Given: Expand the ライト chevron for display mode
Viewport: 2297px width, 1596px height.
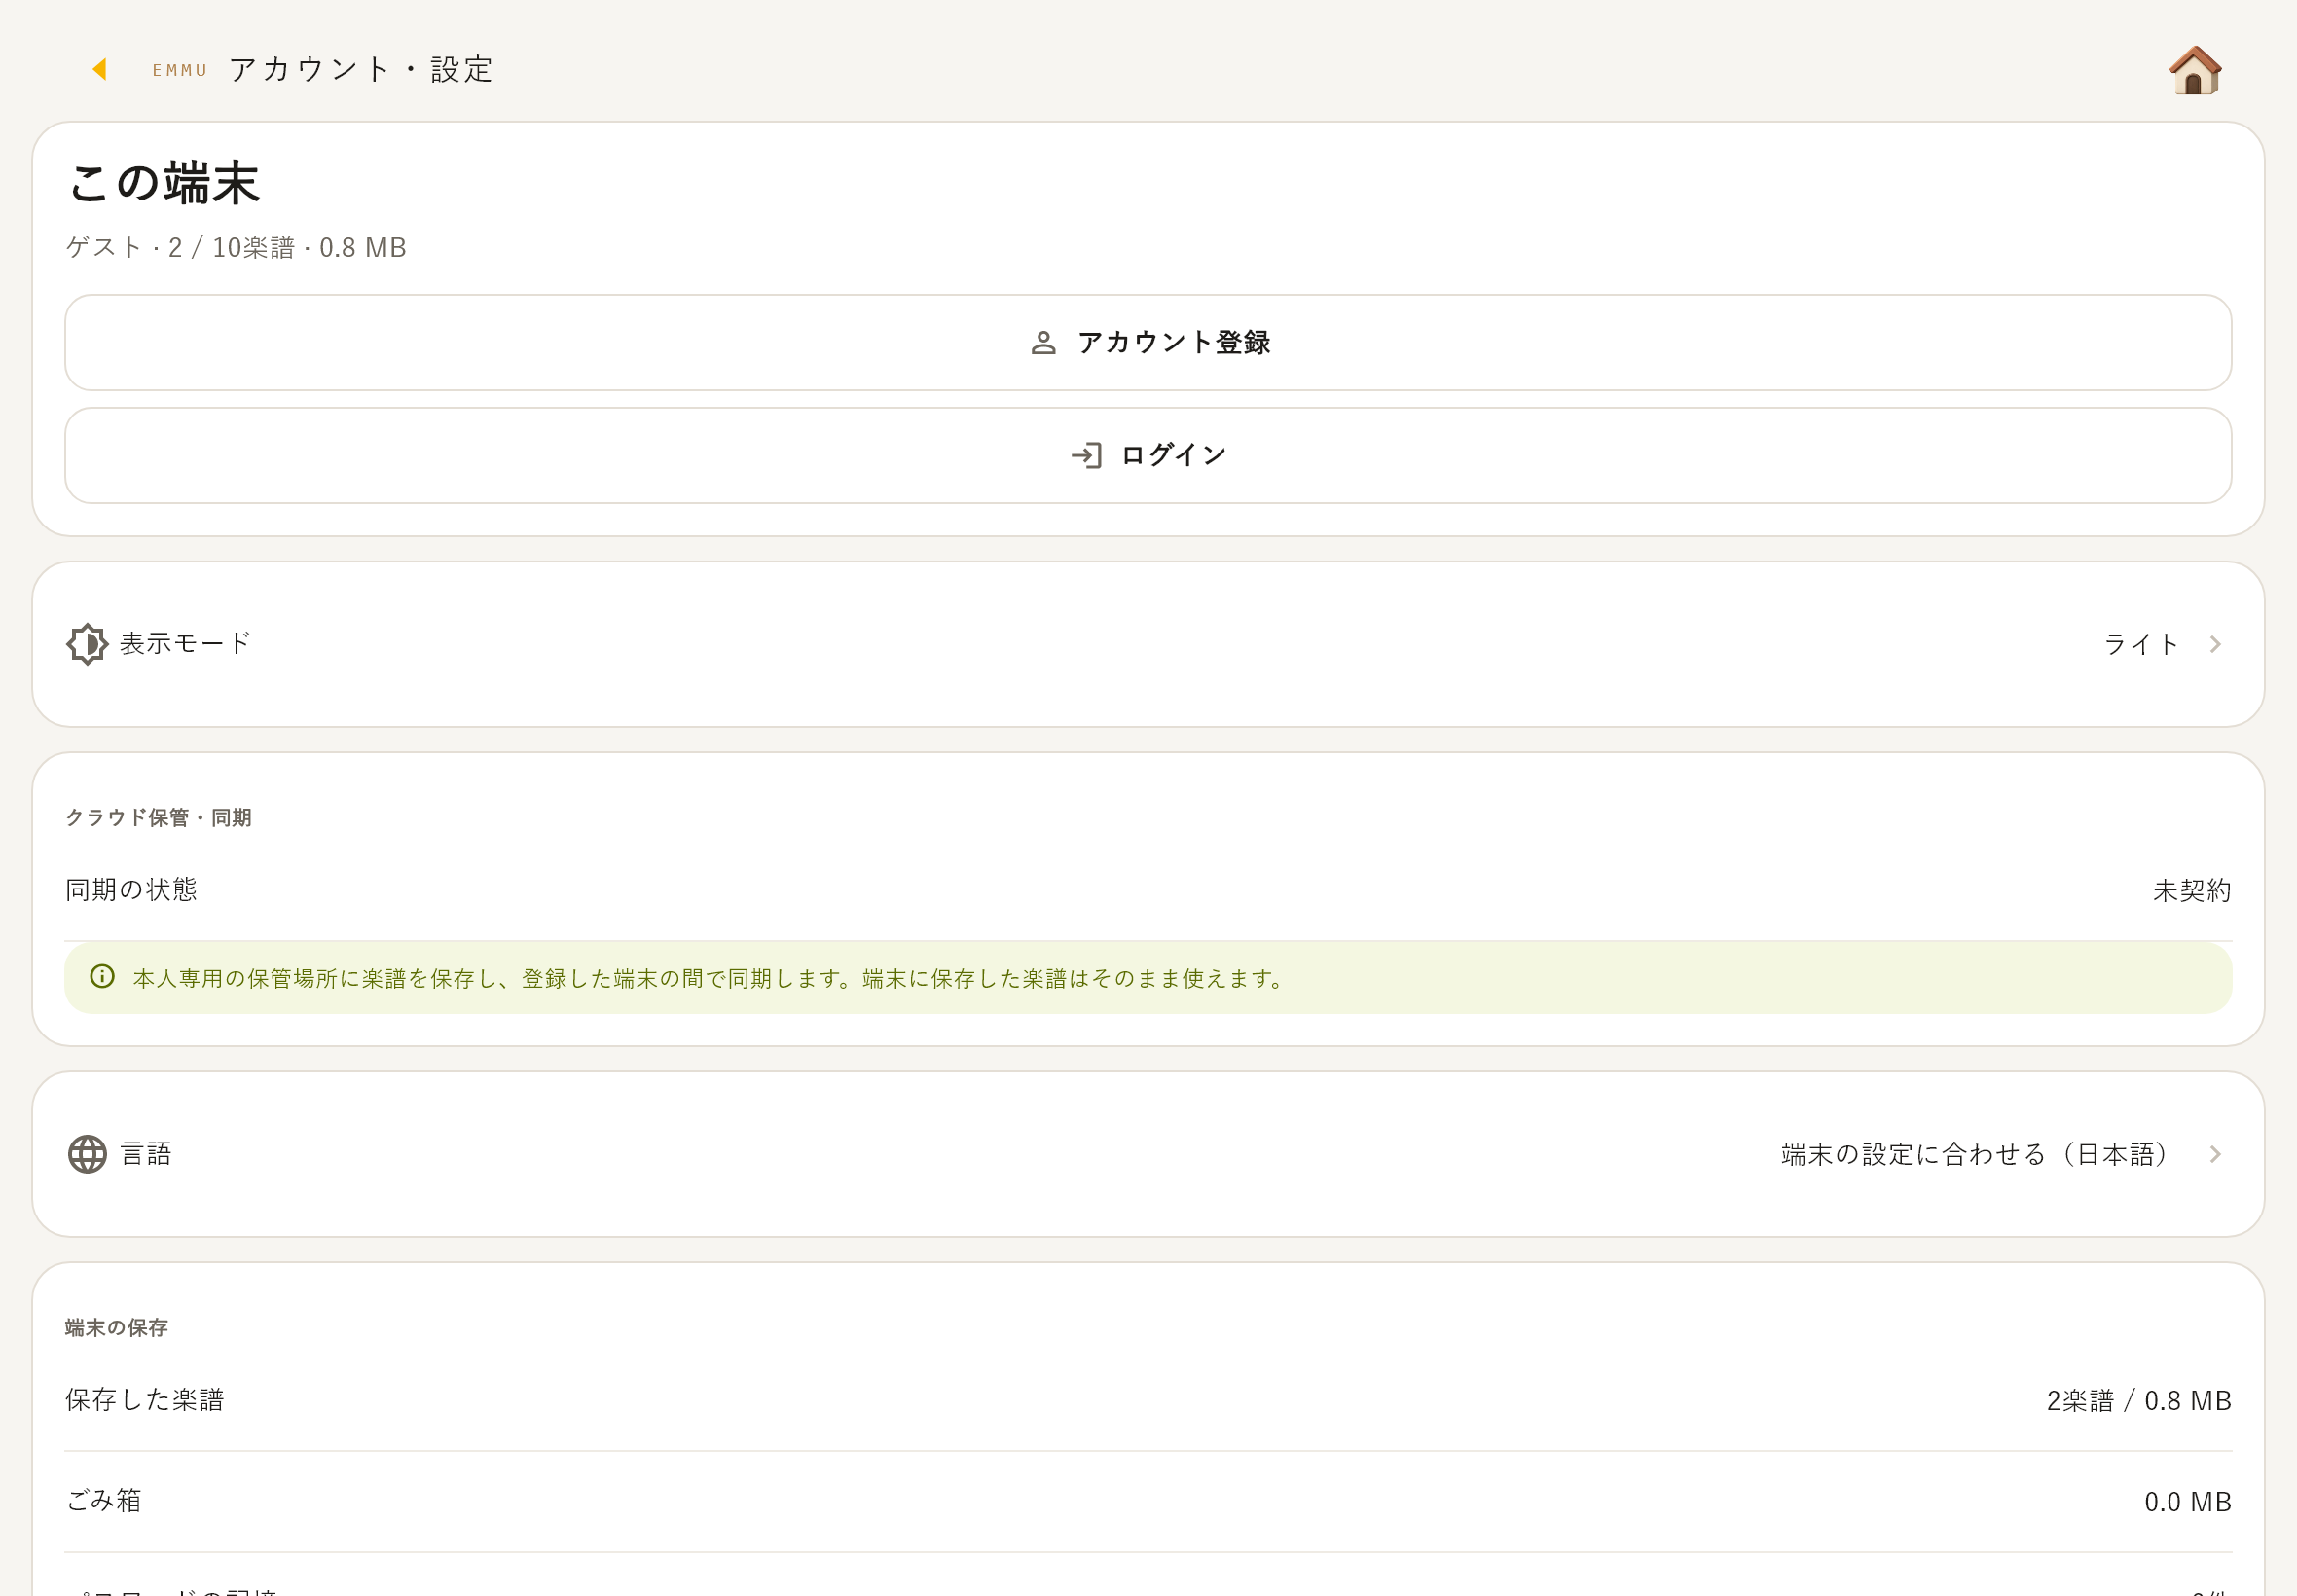Looking at the screenshot, I should click(x=2215, y=644).
